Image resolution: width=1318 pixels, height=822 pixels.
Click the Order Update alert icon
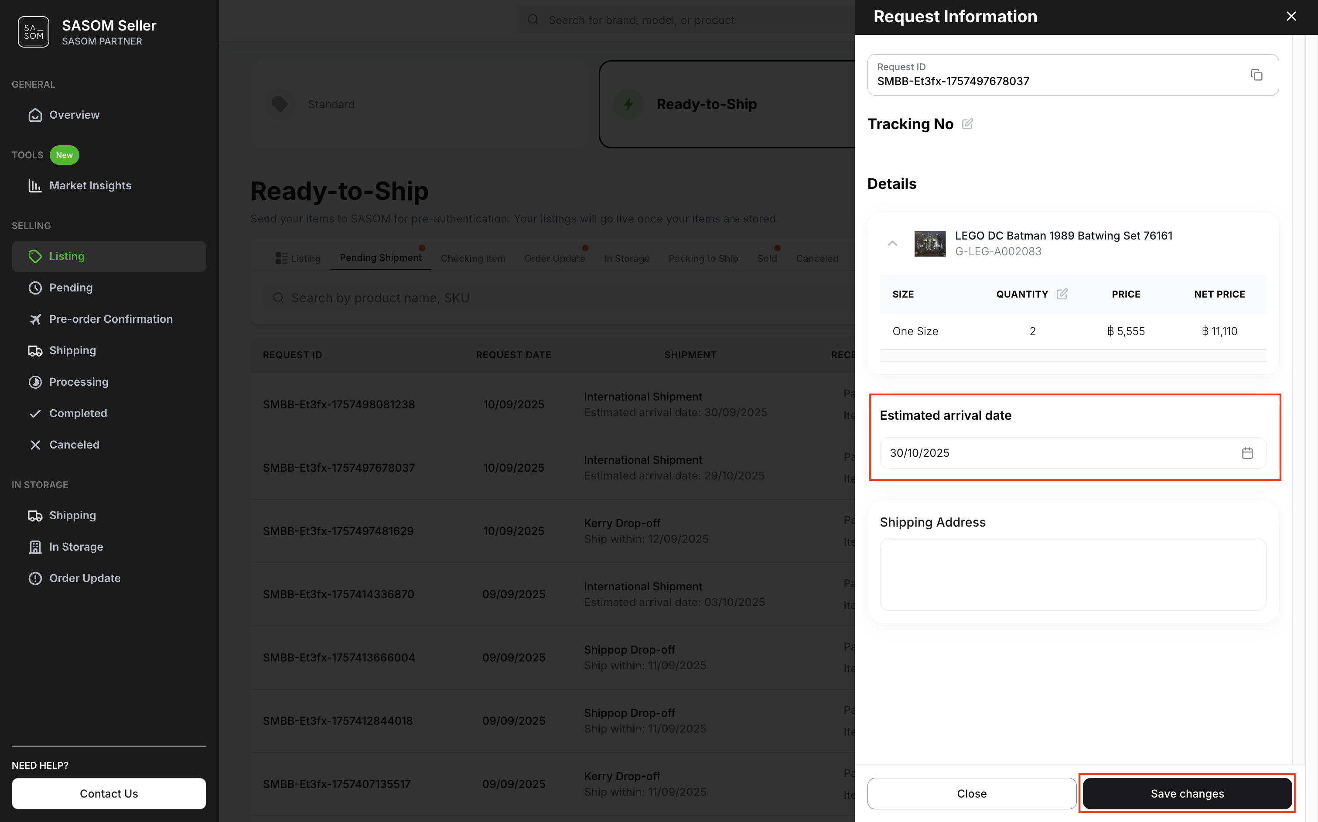(35, 578)
